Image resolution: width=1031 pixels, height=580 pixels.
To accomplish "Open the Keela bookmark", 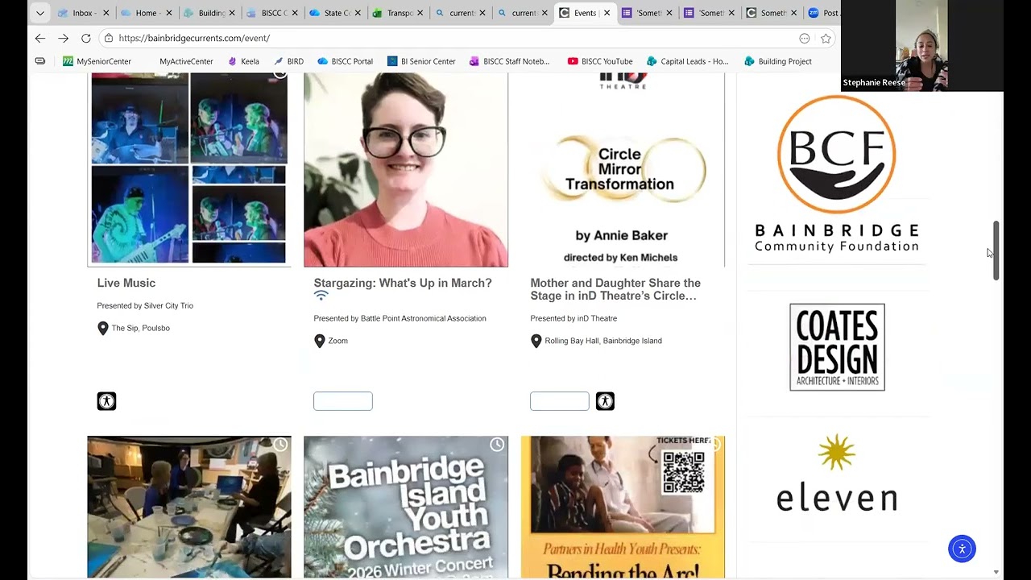I will (x=243, y=61).
